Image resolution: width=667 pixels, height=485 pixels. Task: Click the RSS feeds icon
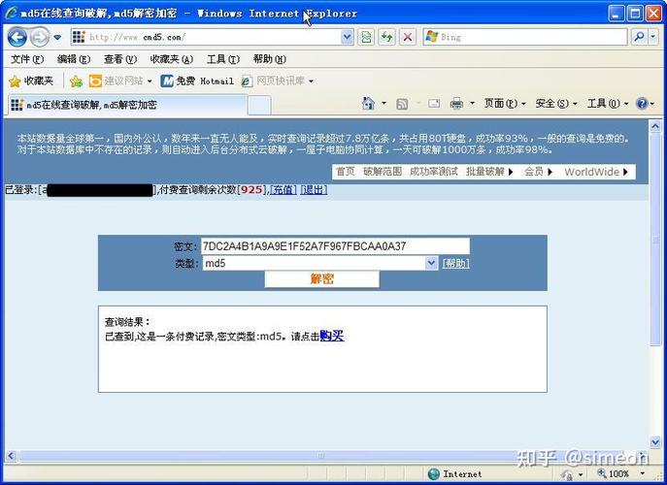(x=402, y=104)
